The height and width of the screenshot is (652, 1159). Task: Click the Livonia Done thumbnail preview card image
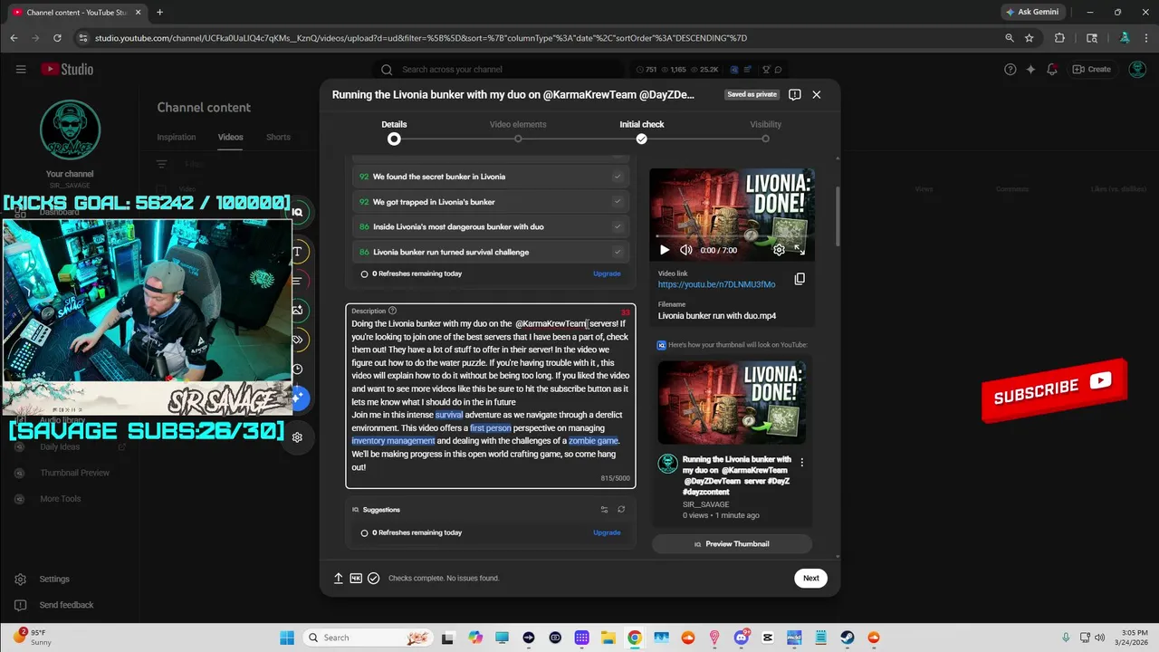pos(733,404)
